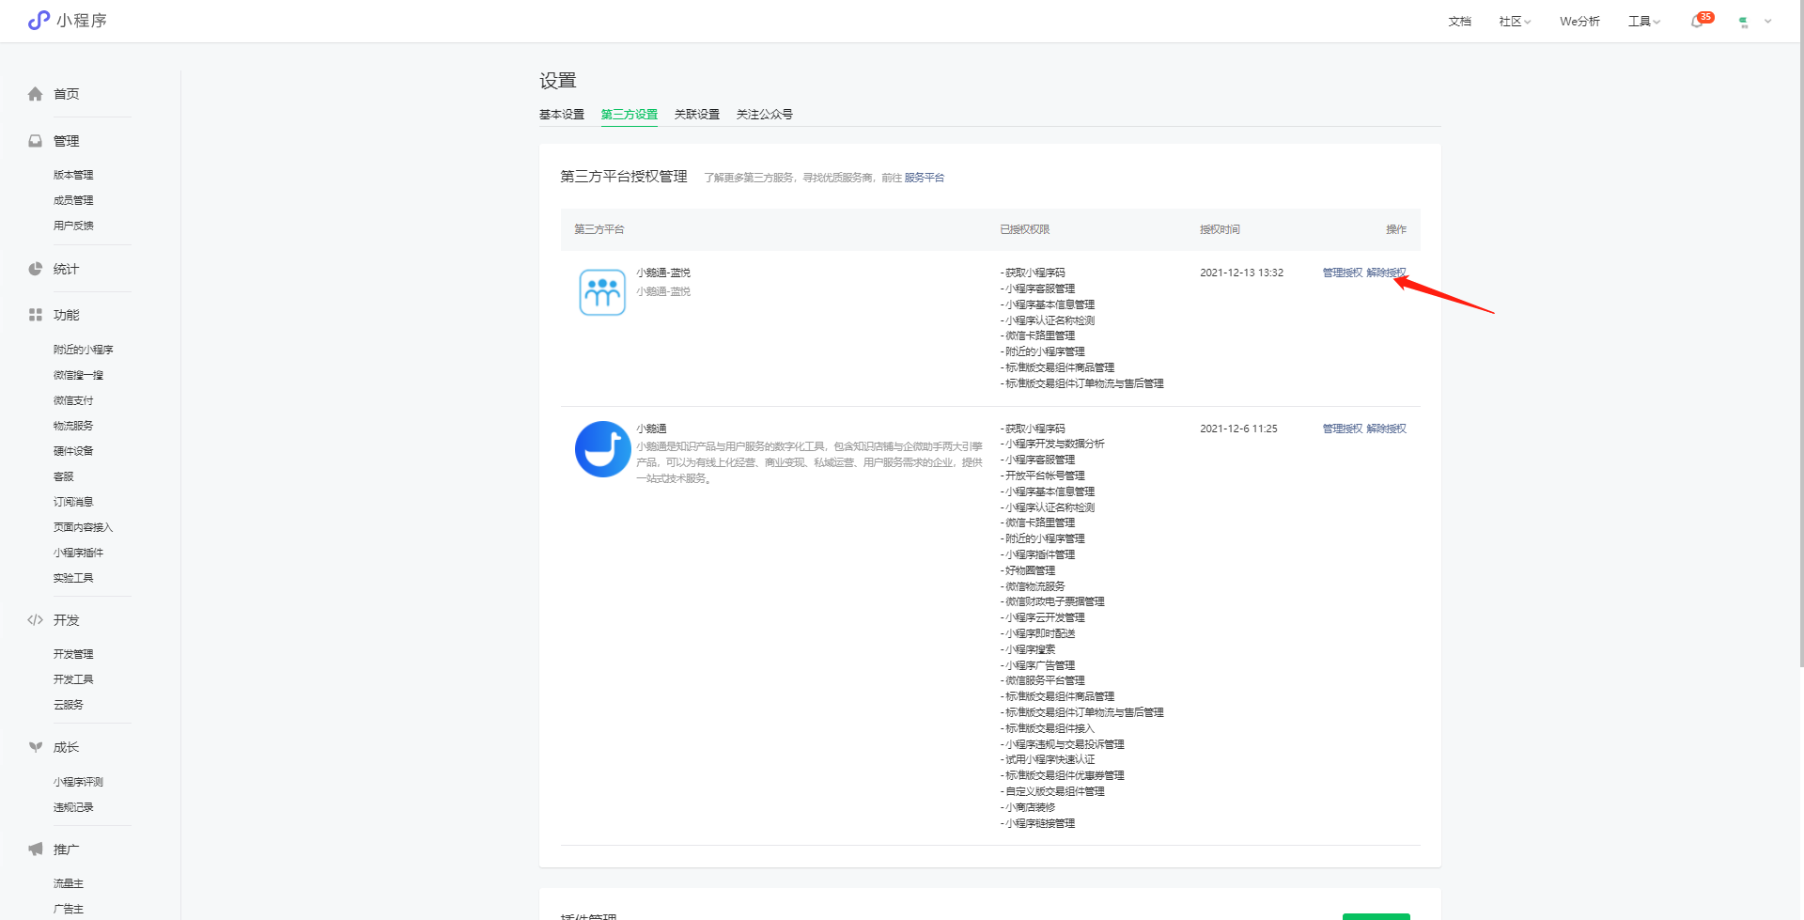Click 管理授权 for the second 小鹅通 platform
This screenshot has width=1804, height=920.
tap(1342, 429)
